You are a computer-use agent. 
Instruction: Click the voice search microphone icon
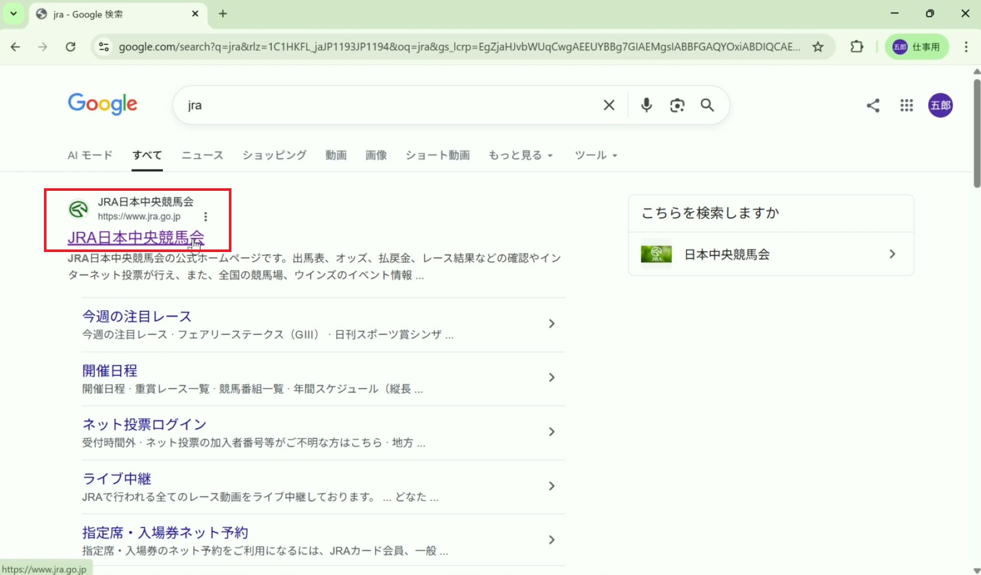646,105
